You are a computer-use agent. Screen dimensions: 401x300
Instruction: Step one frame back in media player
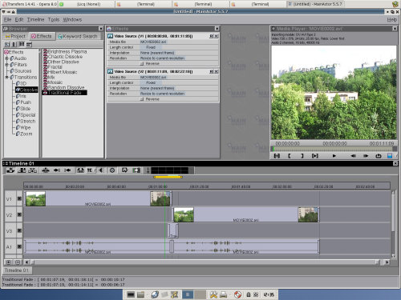(x=353, y=156)
